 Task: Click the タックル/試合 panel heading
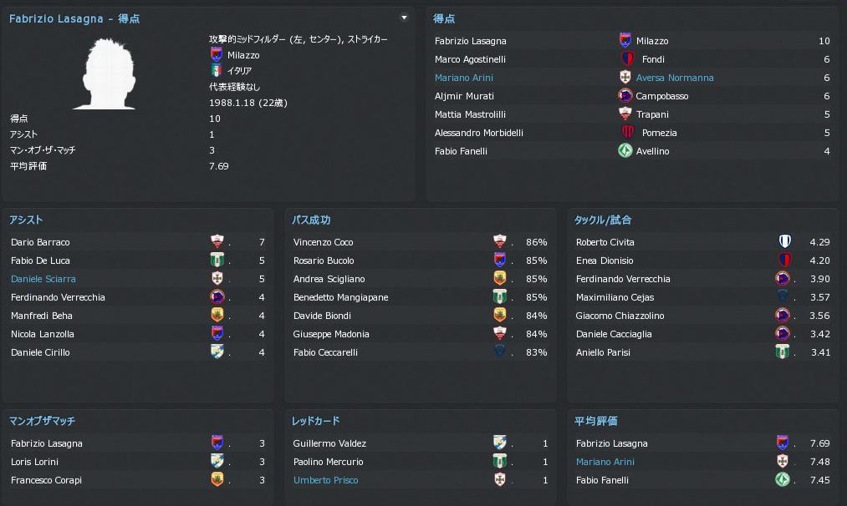click(x=602, y=220)
